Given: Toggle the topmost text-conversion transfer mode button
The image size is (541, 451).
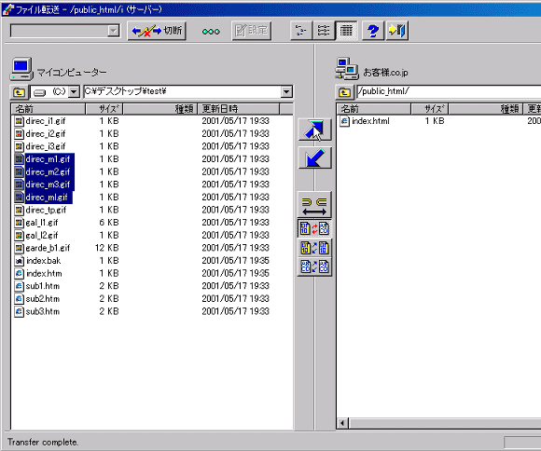Looking at the screenshot, I should [x=314, y=228].
